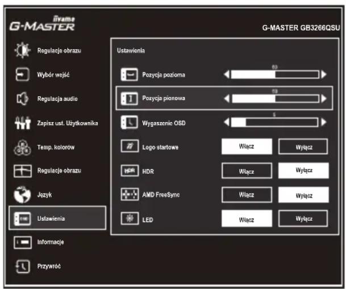This screenshot has width=346, height=289.
Task: Click the Wygaszenie OSD timer icon
Action: coord(130,122)
